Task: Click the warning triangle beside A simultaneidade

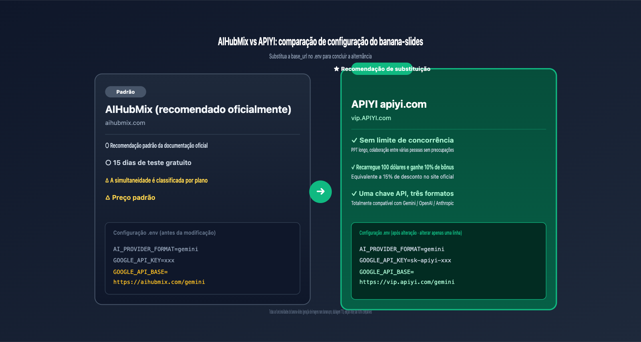Action: (107, 181)
